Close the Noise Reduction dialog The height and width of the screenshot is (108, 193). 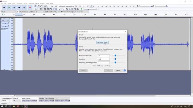[x=125, y=32]
